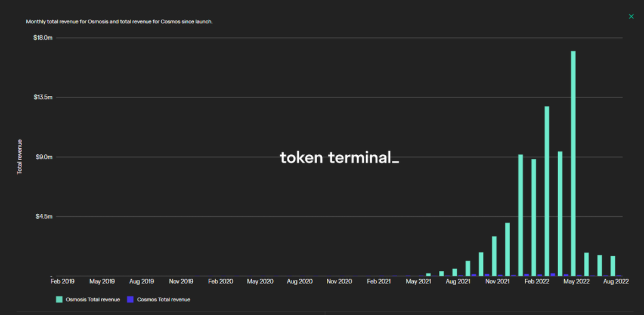The height and width of the screenshot is (315, 644).
Task: Click the $13.5m y-axis label
Action: pos(43,97)
